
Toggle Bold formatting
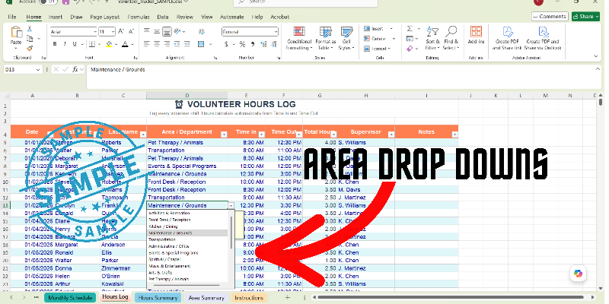(55, 44)
